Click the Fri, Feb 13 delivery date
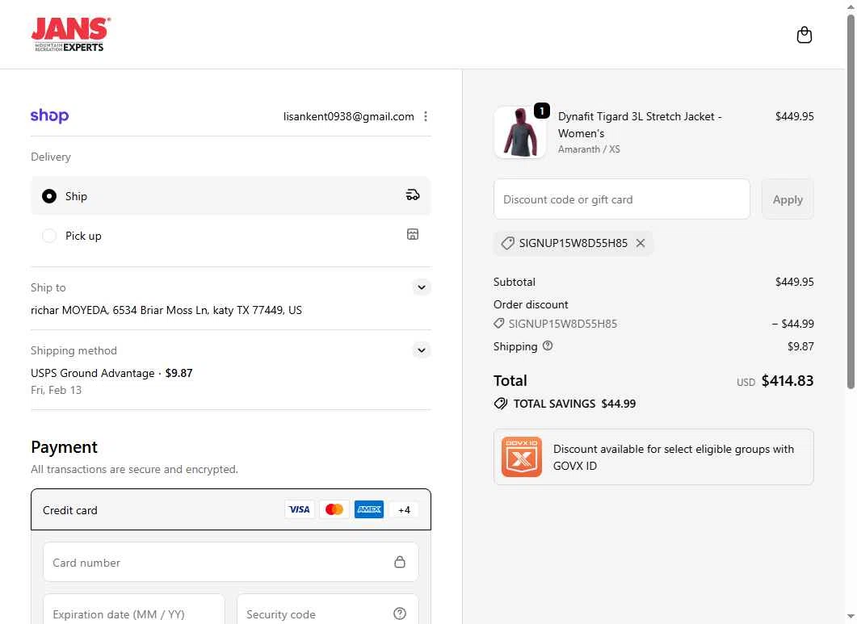 57,390
